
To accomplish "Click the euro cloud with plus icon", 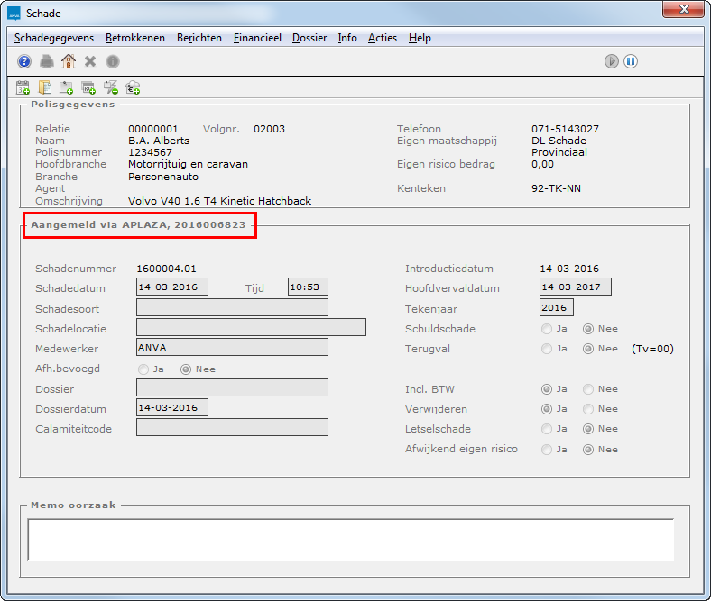I will tap(133, 87).
